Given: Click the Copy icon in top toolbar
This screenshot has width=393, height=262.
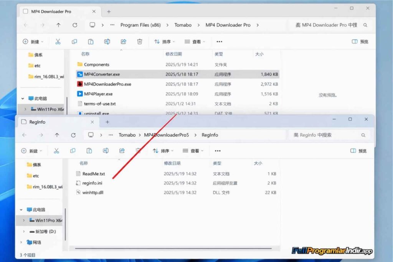Looking at the screenshot, I should 74,41.
